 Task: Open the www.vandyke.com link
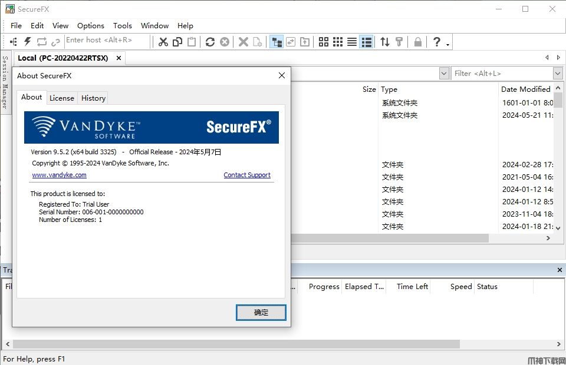59,175
